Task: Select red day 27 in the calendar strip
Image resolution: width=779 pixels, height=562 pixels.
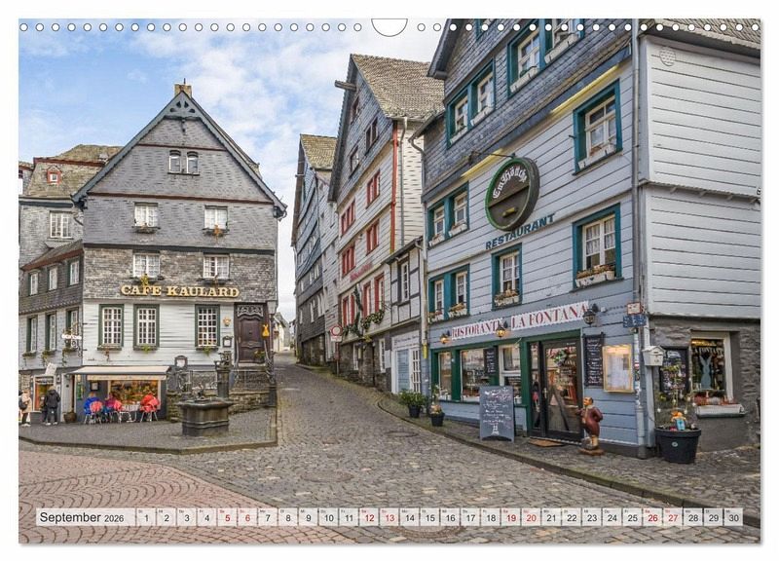Action: [x=672, y=517]
